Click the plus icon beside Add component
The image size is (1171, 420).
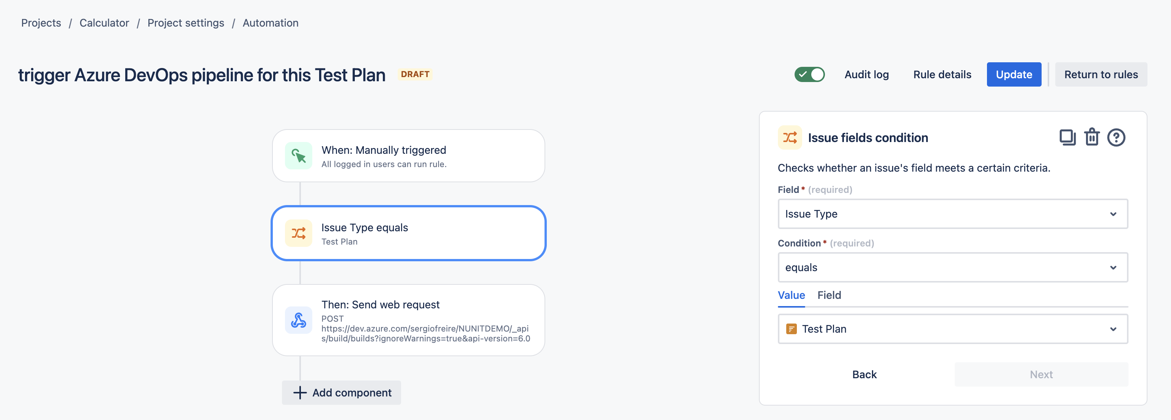(x=299, y=393)
